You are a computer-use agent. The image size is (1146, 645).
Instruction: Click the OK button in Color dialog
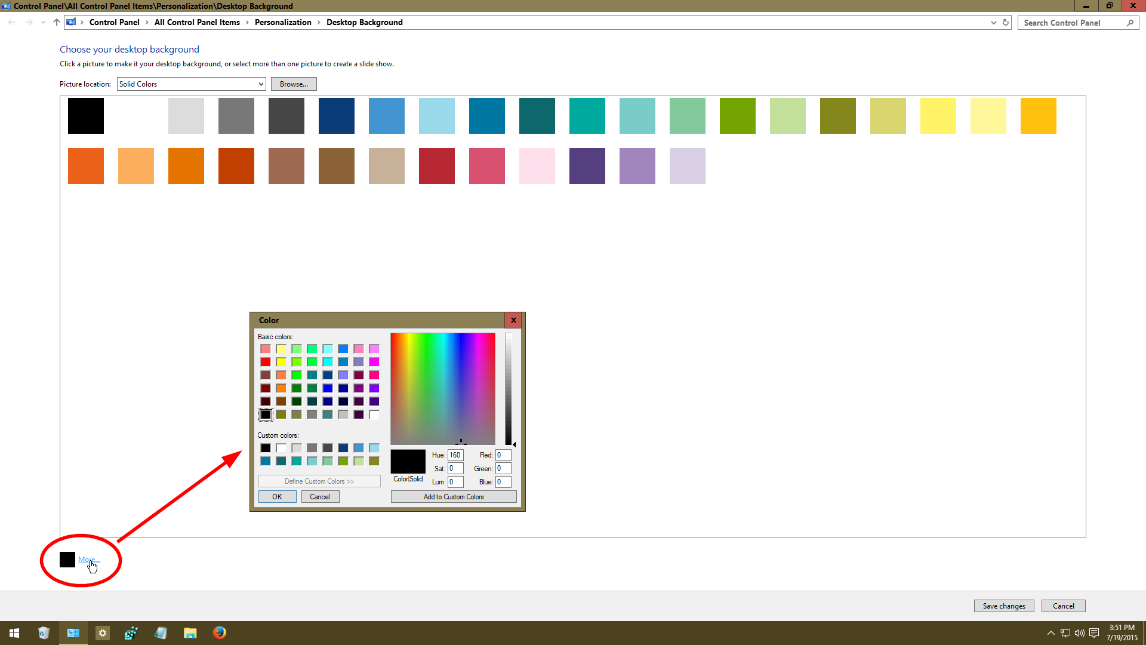click(x=277, y=496)
